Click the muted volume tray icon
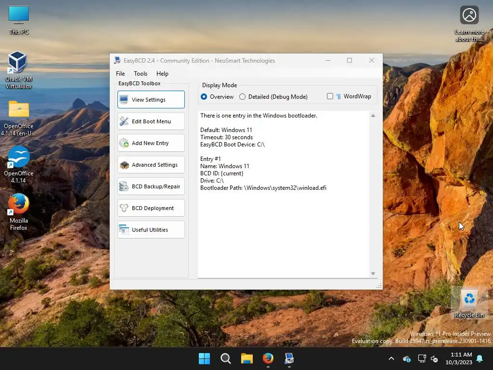This screenshot has width=493, height=370. (435, 358)
